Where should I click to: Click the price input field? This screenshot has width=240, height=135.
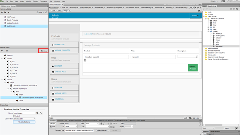153,57
